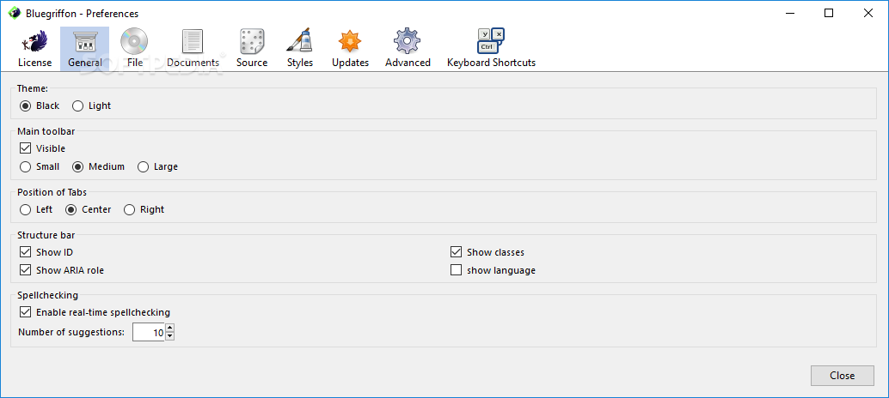Select the Black theme radio button
The image size is (889, 398).
(25, 106)
